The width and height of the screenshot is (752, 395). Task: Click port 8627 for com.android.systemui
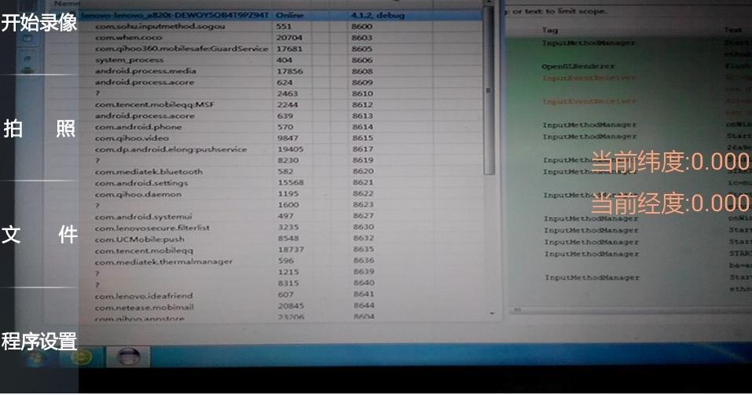pos(363,216)
